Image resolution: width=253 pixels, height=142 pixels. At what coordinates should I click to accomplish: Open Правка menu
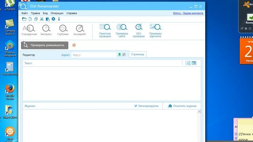(x=35, y=13)
